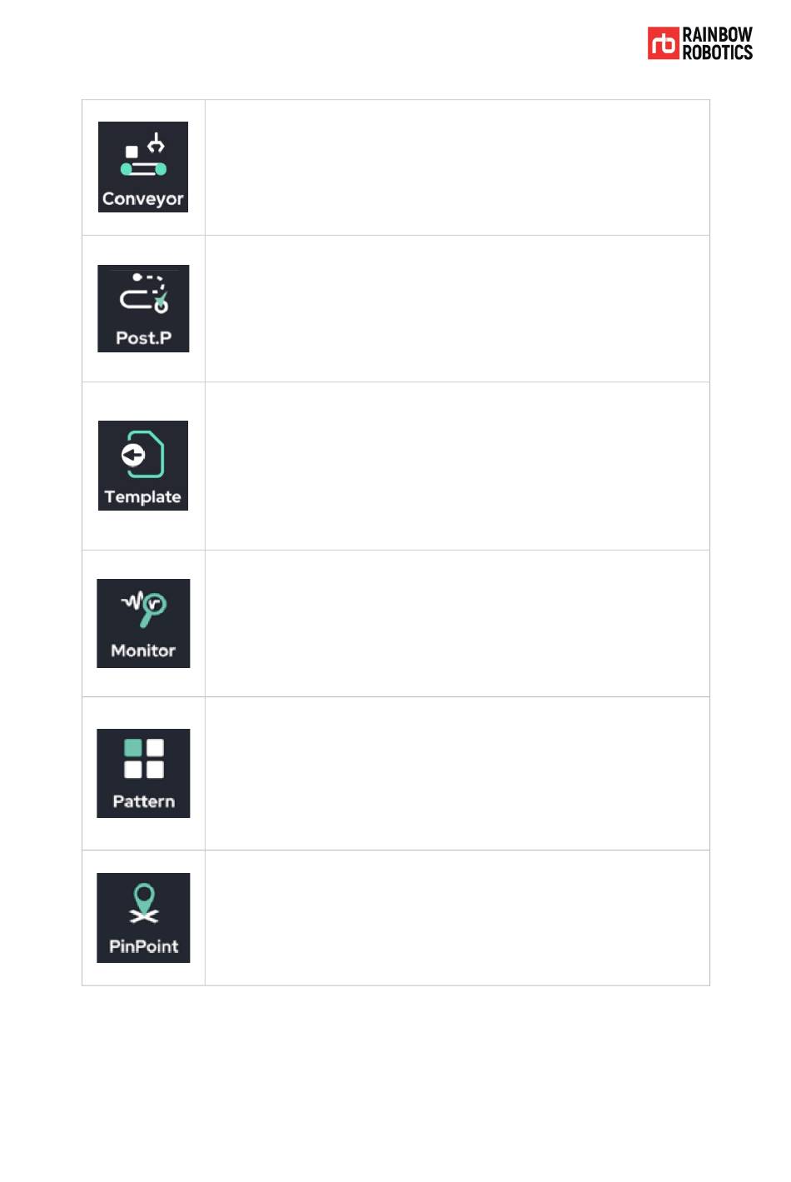Click the Conveyor command icon
Image resolution: width=791 pixels, height=1182 pixels.
coord(143,167)
